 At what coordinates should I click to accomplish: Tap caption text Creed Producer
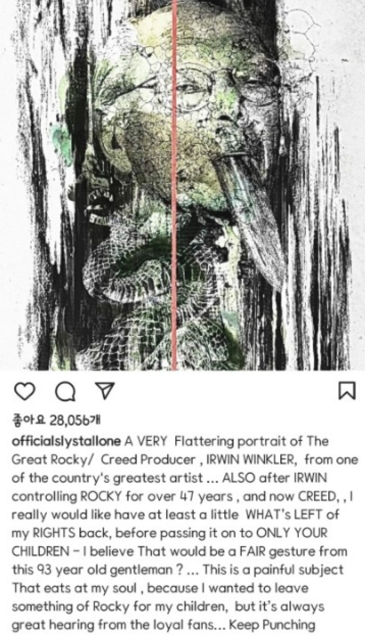148,459
